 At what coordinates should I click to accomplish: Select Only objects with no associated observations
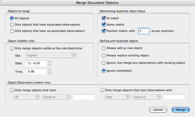click(x=12, y=31)
